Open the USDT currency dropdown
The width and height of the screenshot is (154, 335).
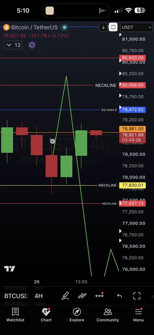136,27
